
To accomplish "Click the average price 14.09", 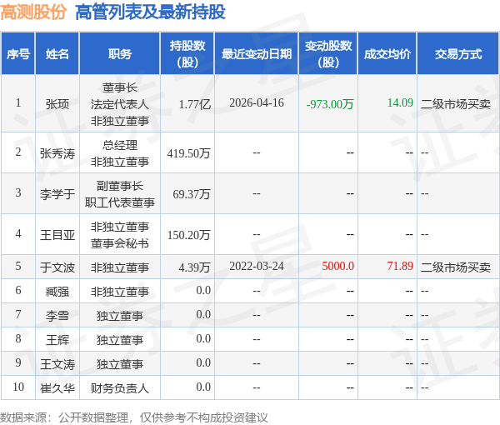I will pos(400,102).
